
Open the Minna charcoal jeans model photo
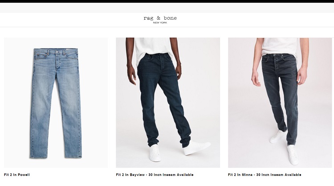280,103
